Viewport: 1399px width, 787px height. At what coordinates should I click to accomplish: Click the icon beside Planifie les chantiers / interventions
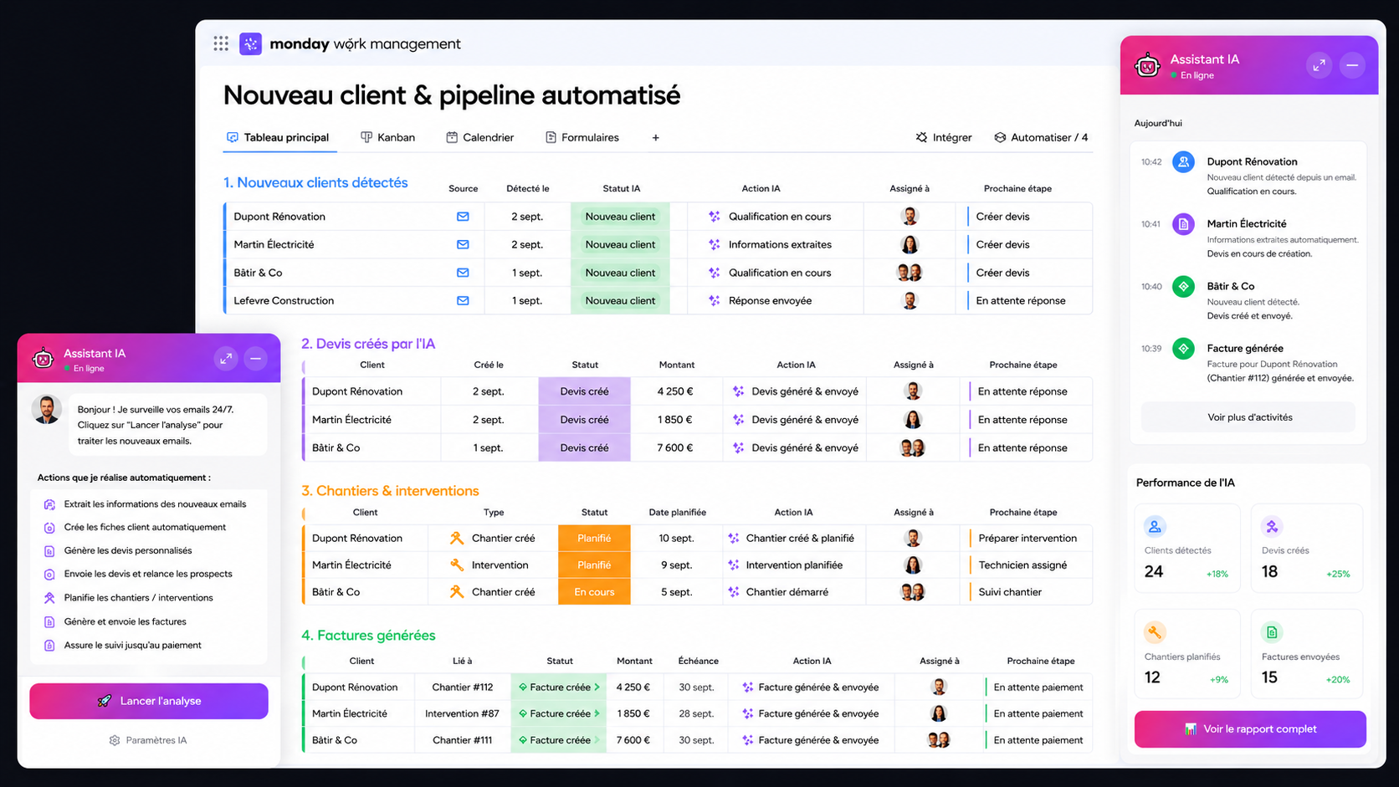[x=49, y=598]
